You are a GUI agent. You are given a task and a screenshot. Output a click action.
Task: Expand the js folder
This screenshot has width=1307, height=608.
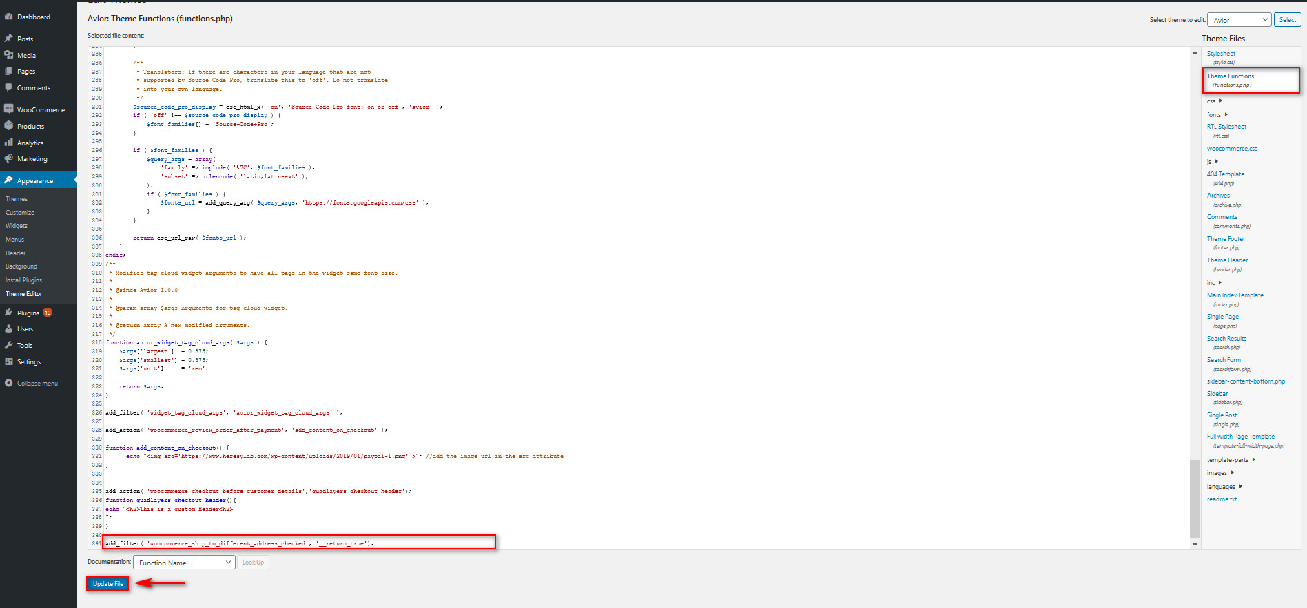coord(1213,162)
